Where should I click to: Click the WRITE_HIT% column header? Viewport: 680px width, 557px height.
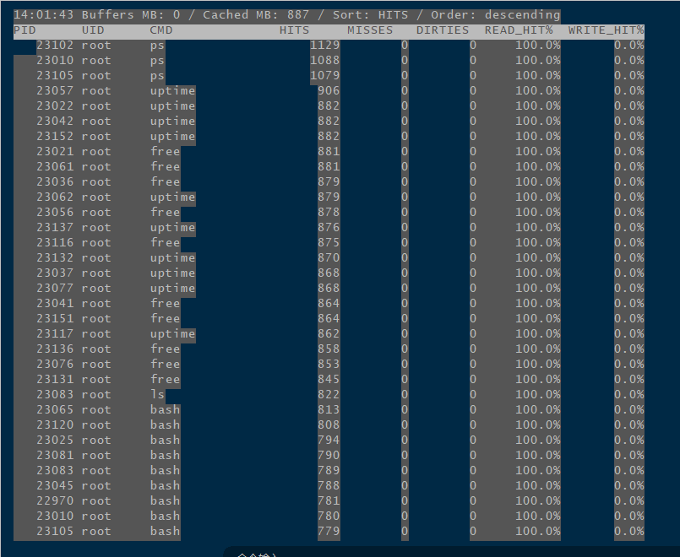pyautogui.click(x=607, y=30)
